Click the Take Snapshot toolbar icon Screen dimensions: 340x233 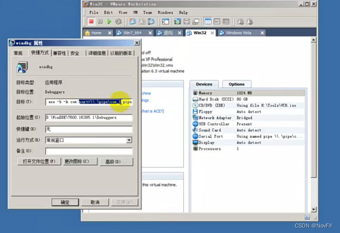click(132, 22)
